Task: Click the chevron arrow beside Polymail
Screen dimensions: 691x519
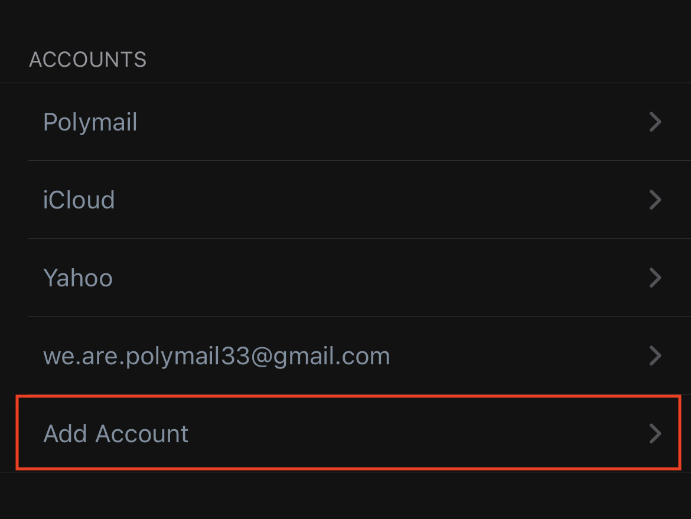Action: click(654, 122)
